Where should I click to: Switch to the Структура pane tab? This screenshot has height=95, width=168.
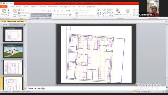[x=14, y=25]
